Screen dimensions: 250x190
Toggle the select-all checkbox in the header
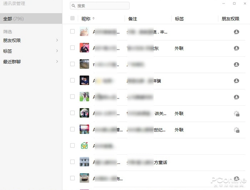point(72,18)
